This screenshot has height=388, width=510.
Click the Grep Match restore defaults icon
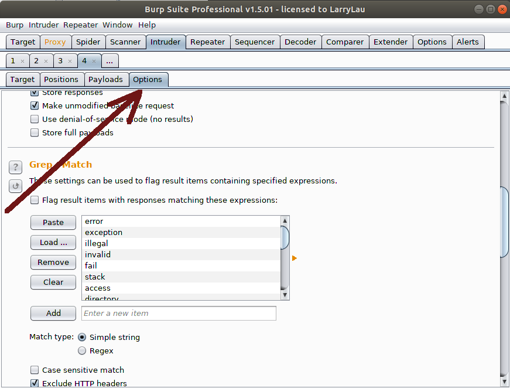click(15, 186)
